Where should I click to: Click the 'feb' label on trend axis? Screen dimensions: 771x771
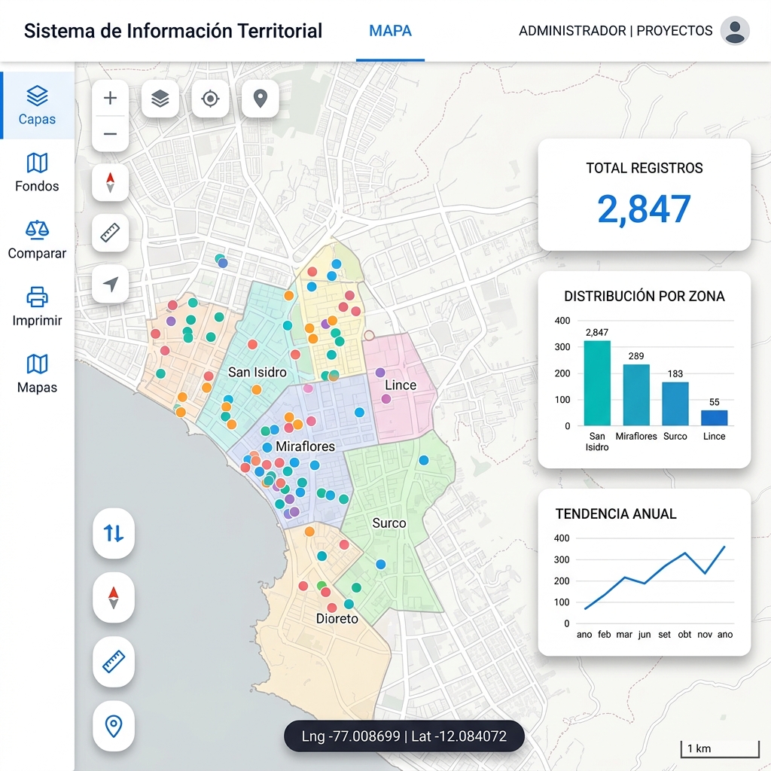(605, 634)
